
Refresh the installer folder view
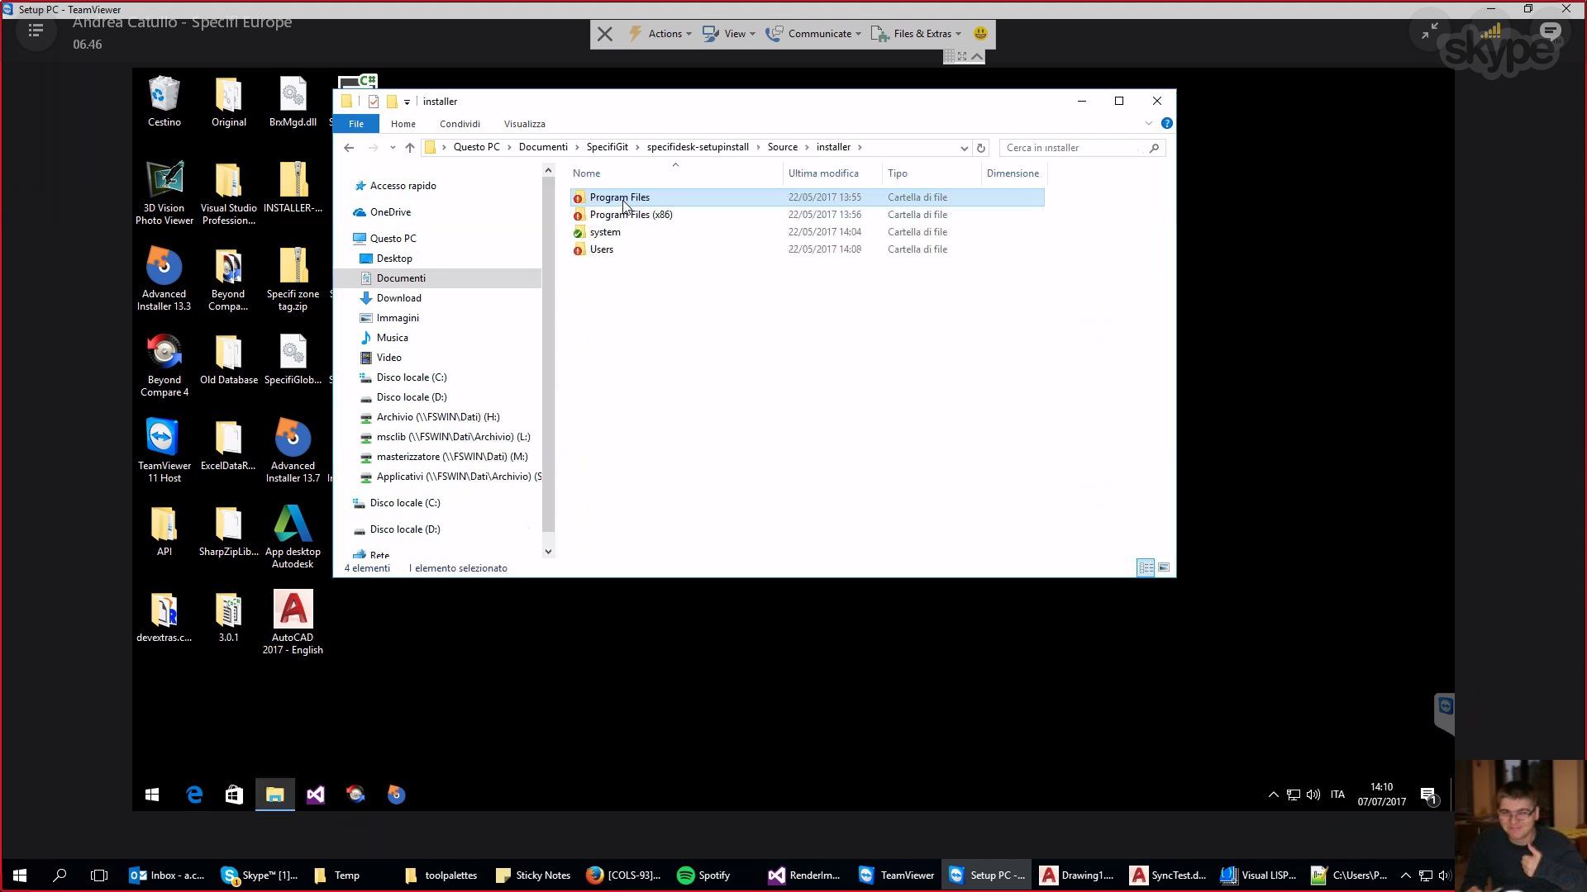click(981, 148)
